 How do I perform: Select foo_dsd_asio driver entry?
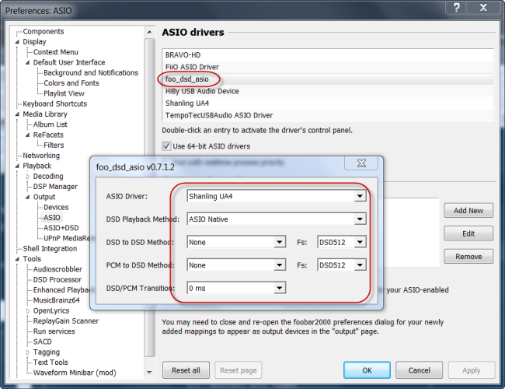pyautogui.click(x=328, y=79)
